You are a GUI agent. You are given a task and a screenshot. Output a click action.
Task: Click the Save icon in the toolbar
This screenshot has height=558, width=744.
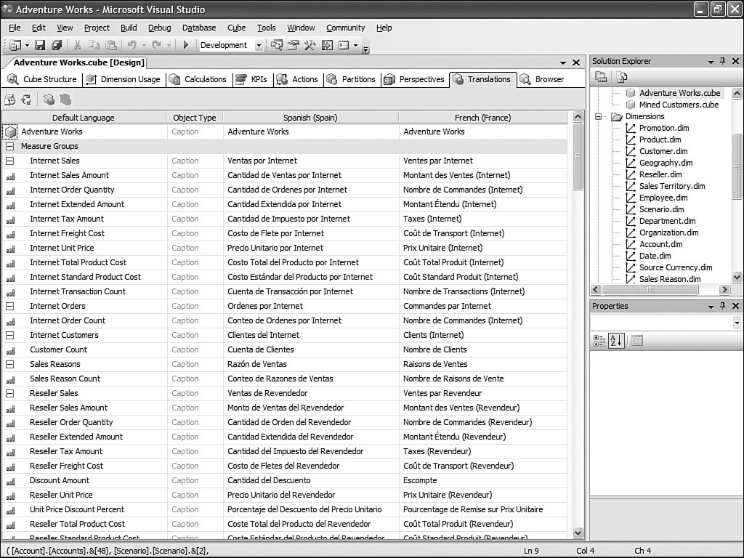click(x=41, y=45)
